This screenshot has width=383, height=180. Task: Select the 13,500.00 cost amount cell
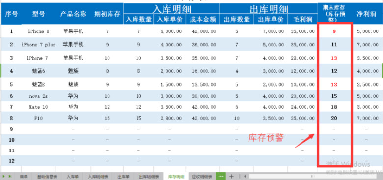coord(203,84)
